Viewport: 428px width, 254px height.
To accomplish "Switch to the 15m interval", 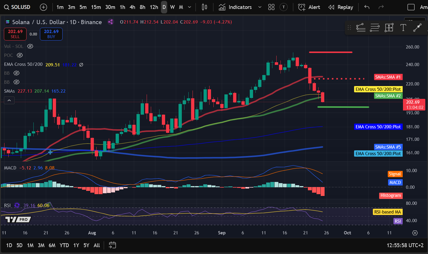I will point(96,7).
